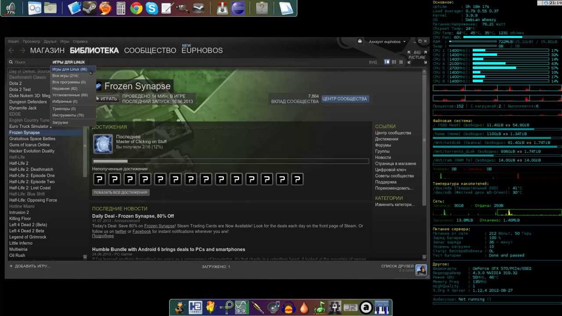
Task: Launch Hydrogen drum machine from bottom dock
Action: [x=195, y=307]
